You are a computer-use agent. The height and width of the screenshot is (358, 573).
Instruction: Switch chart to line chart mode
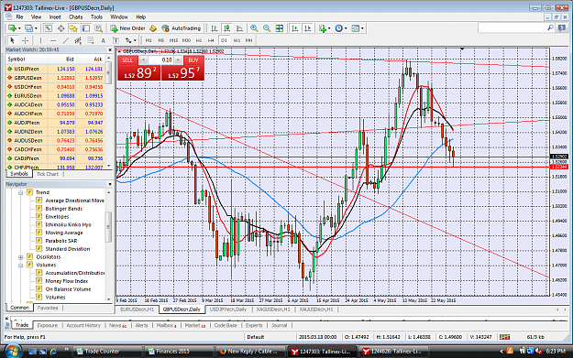pos(239,28)
